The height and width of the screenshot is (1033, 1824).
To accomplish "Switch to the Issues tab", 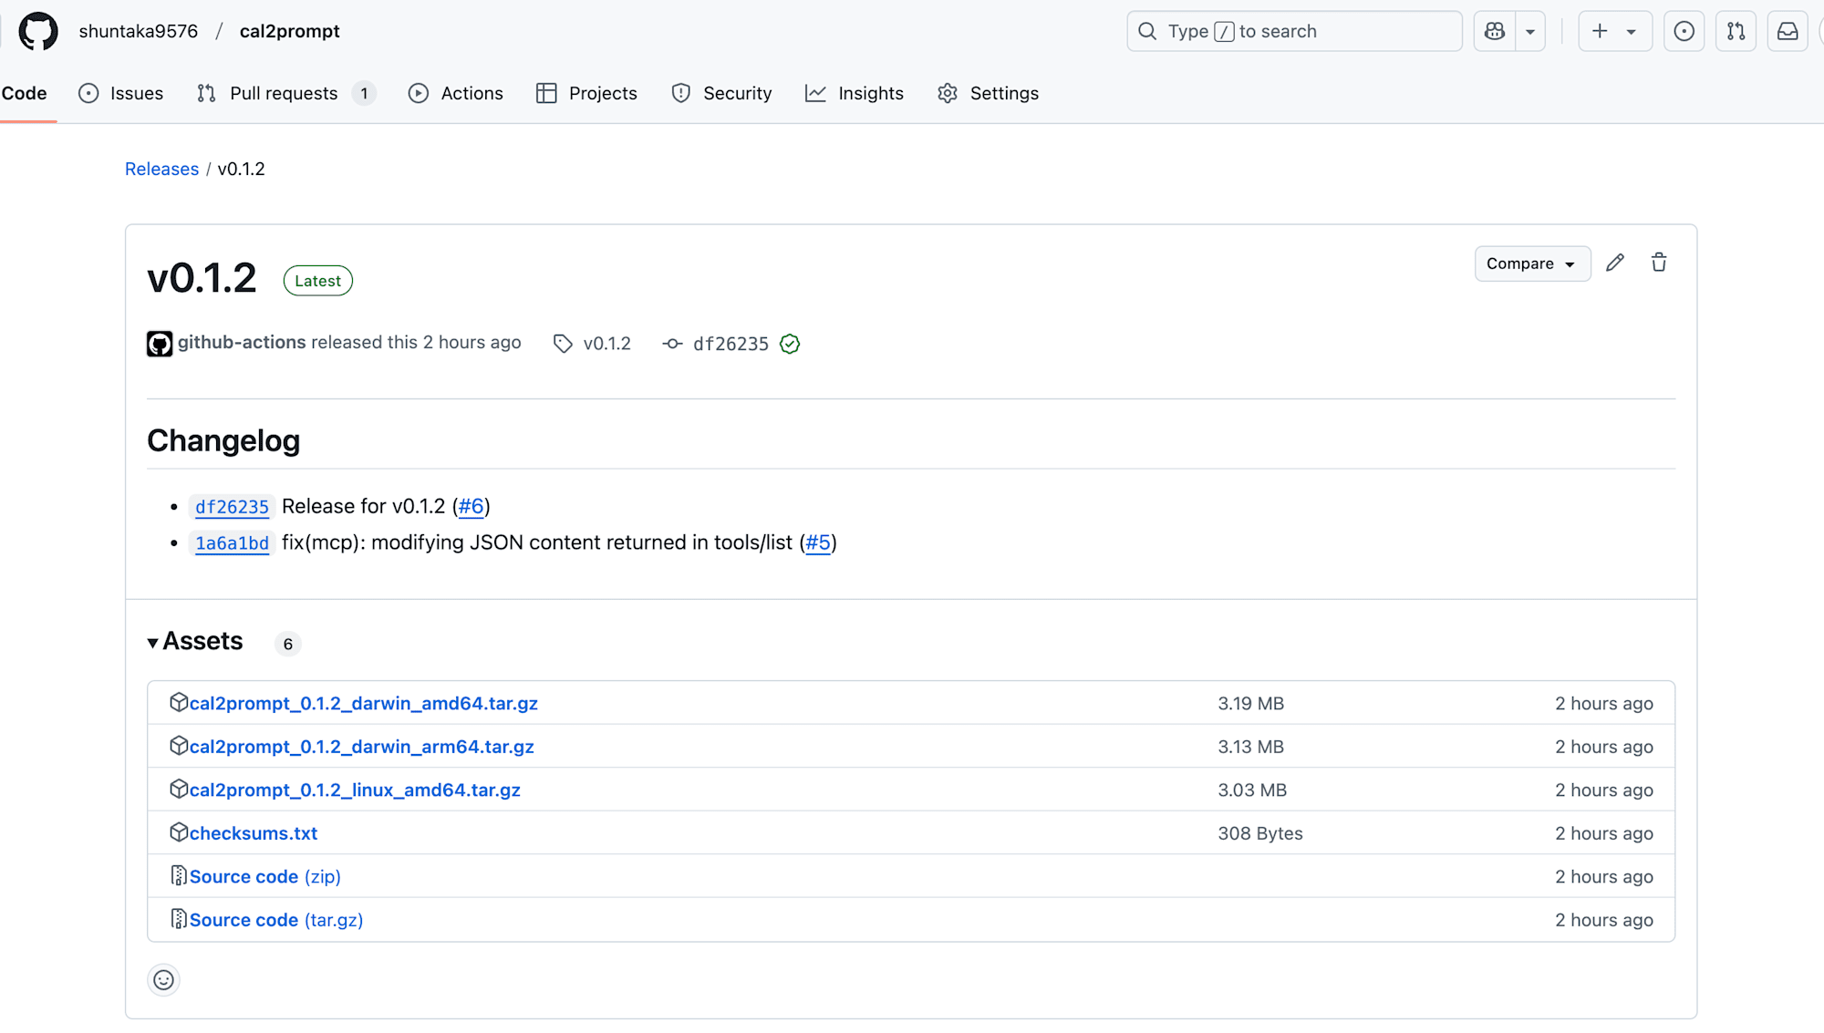I will click(121, 93).
